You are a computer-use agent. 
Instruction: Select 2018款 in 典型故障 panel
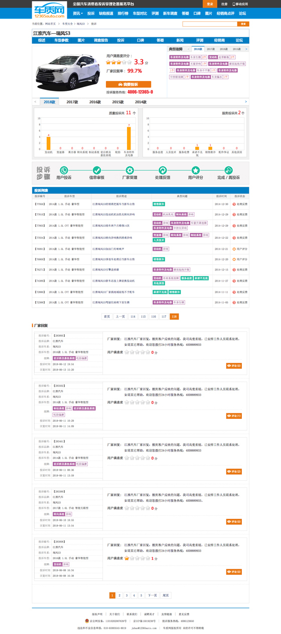(x=198, y=49)
